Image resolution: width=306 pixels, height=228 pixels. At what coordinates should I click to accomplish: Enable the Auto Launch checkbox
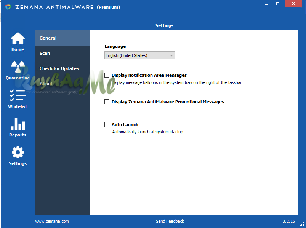[107, 125]
